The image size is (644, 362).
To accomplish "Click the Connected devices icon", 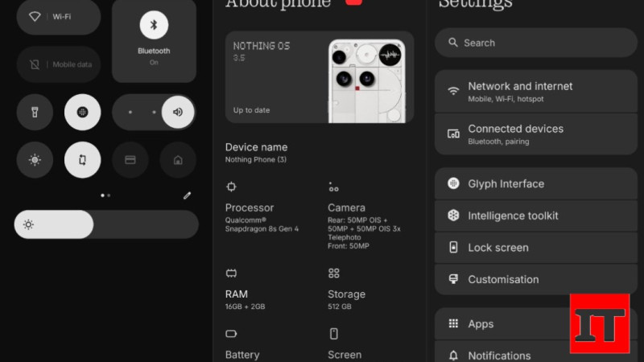I will [x=453, y=134].
